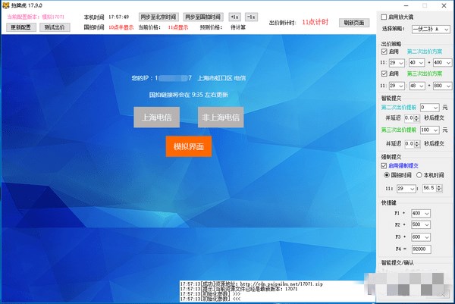
Task: Select the 国拍时间 radio button
Action: [387, 175]
